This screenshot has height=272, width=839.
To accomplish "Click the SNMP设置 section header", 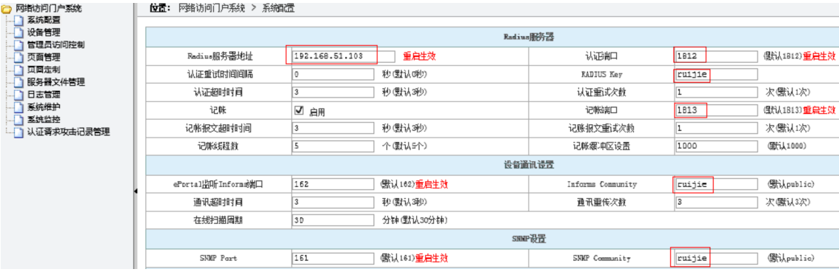I will point(529,239).
